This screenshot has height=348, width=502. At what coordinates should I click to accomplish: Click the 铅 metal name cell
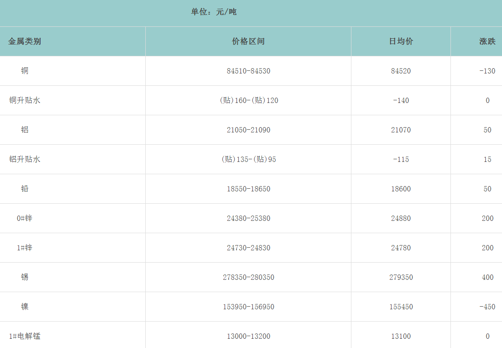pyautogui.click(x=25, y=189)
